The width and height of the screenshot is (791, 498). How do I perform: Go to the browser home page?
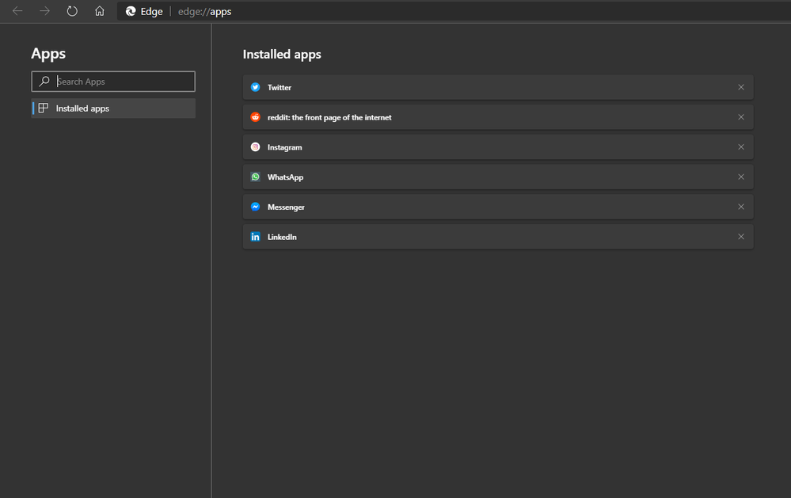(x=99, y=11)
